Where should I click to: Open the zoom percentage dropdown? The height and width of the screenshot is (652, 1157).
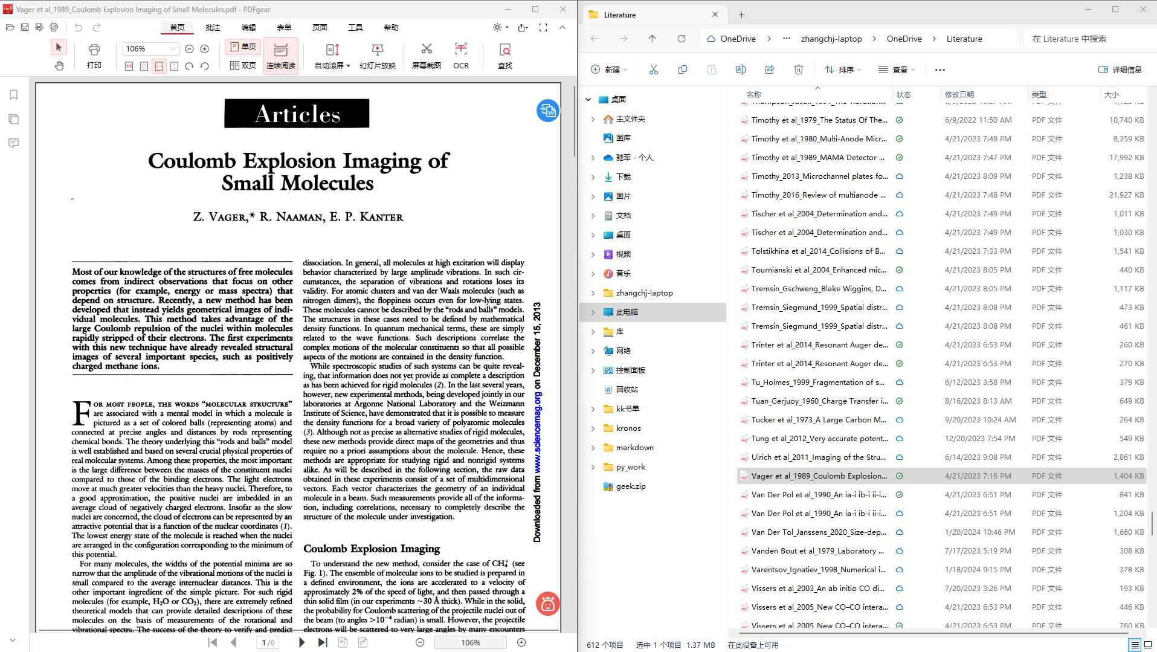coord(173,49)
